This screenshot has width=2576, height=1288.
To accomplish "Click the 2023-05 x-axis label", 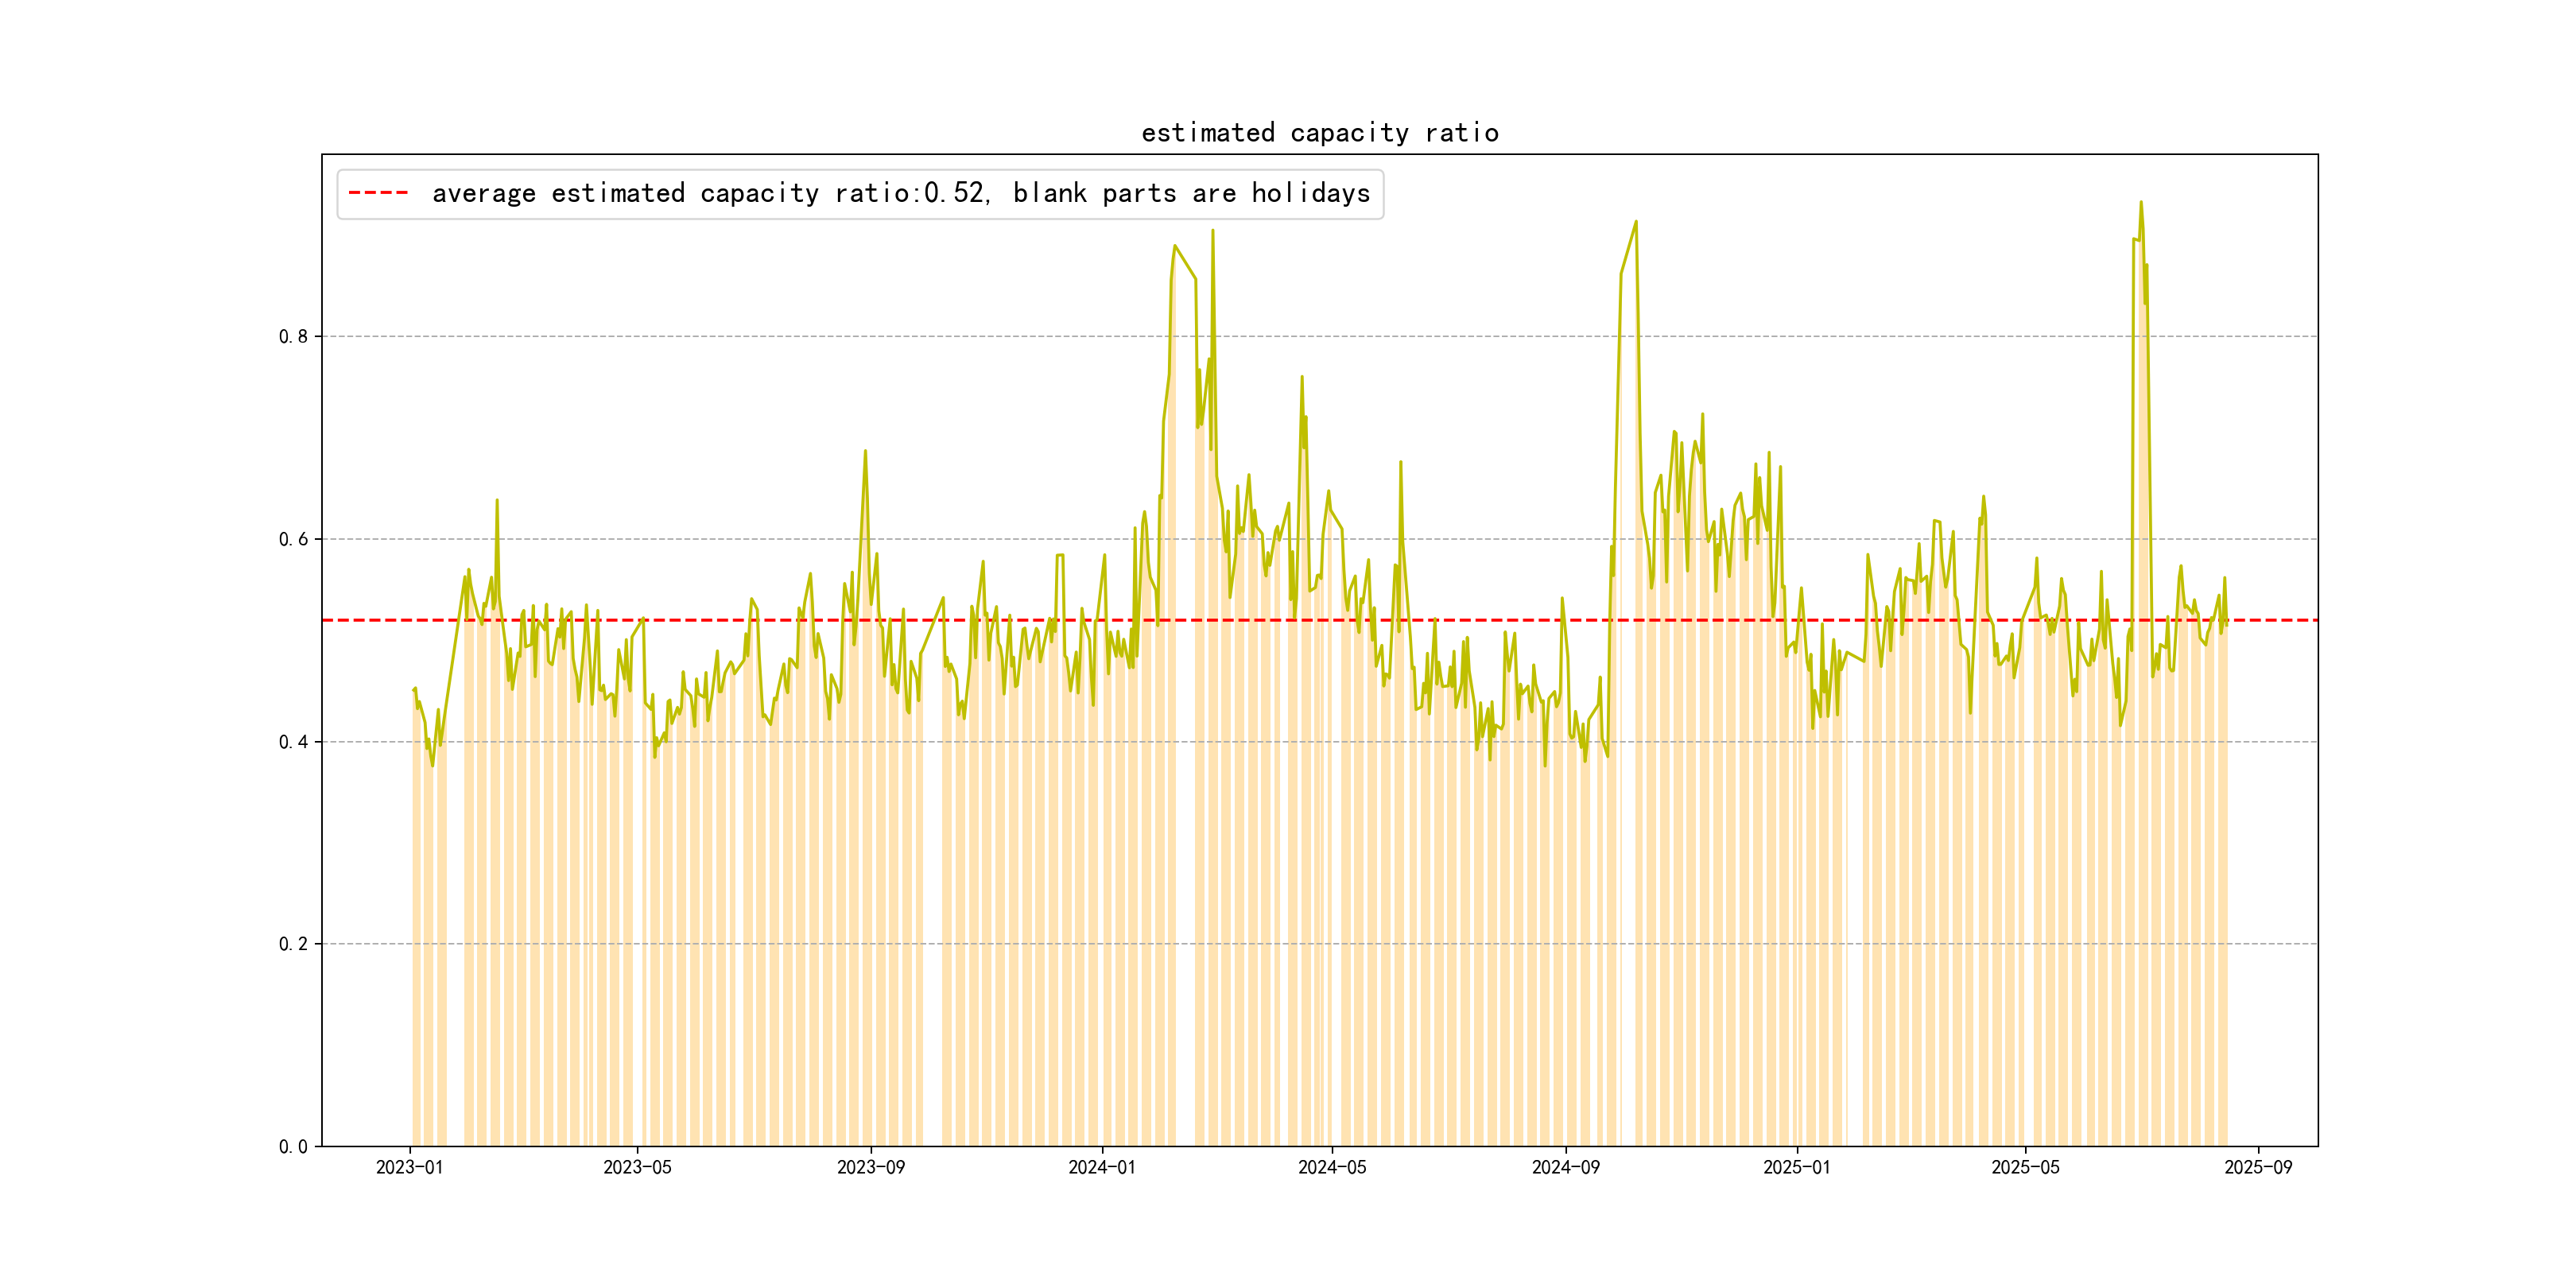I will (x=637, y=1167).
